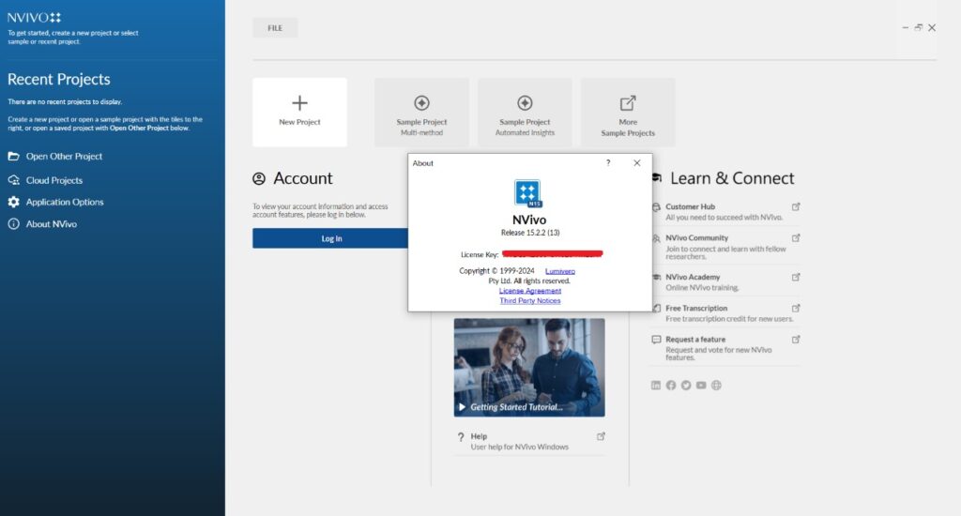The image size is (961, 516).
Task: Click the New Project tile
Action: tap(299, 112)
